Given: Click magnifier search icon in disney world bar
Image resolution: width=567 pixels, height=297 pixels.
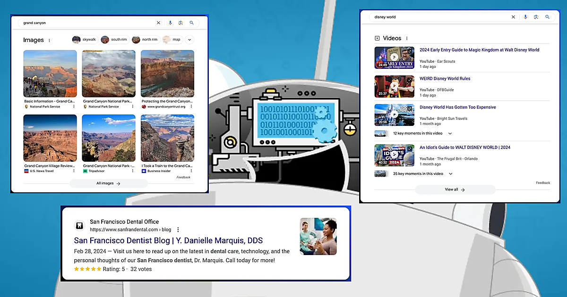Looking at the screenshot, I should (547, 17).
